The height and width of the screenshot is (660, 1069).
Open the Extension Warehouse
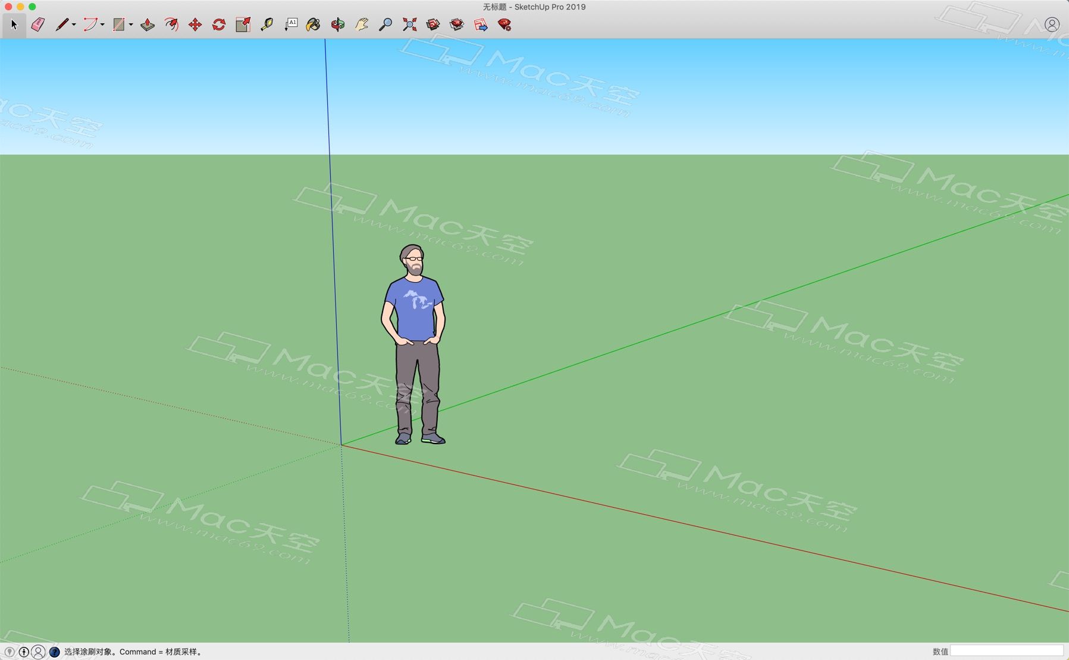(457, 24)
